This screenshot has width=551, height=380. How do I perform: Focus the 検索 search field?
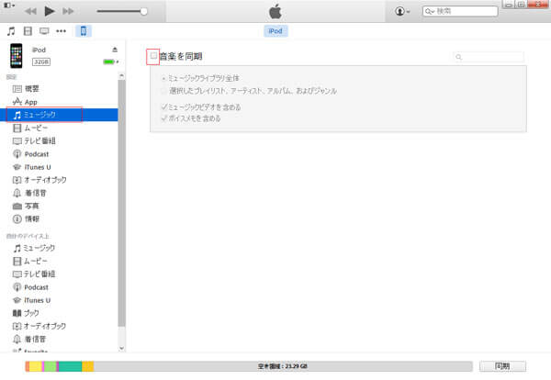(x=460, y=11)
